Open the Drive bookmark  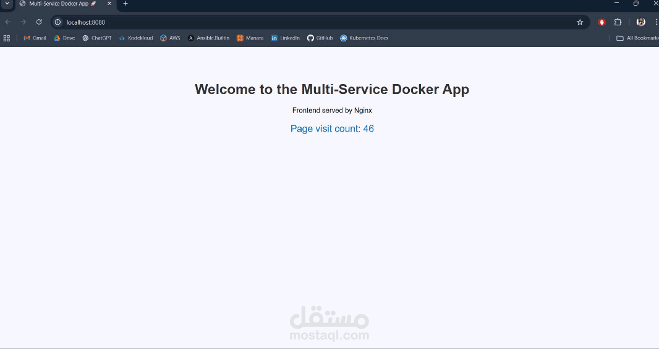click(x=64, y=38)
